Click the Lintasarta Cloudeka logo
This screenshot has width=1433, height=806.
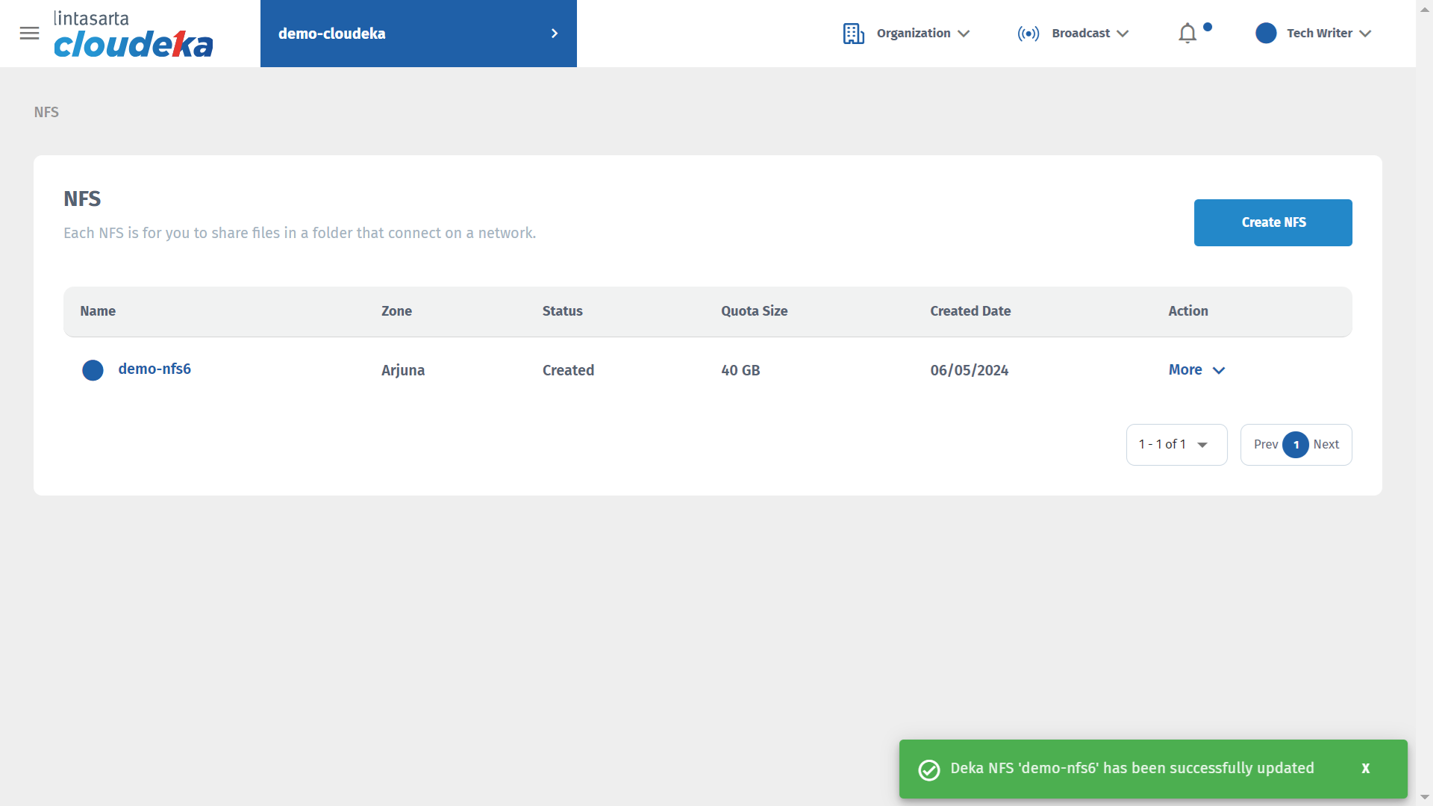133,34
